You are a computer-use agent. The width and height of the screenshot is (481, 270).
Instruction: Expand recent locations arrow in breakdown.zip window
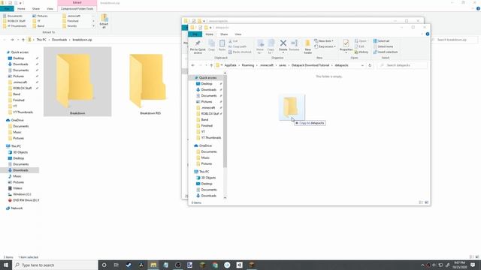tap(18, 40)
